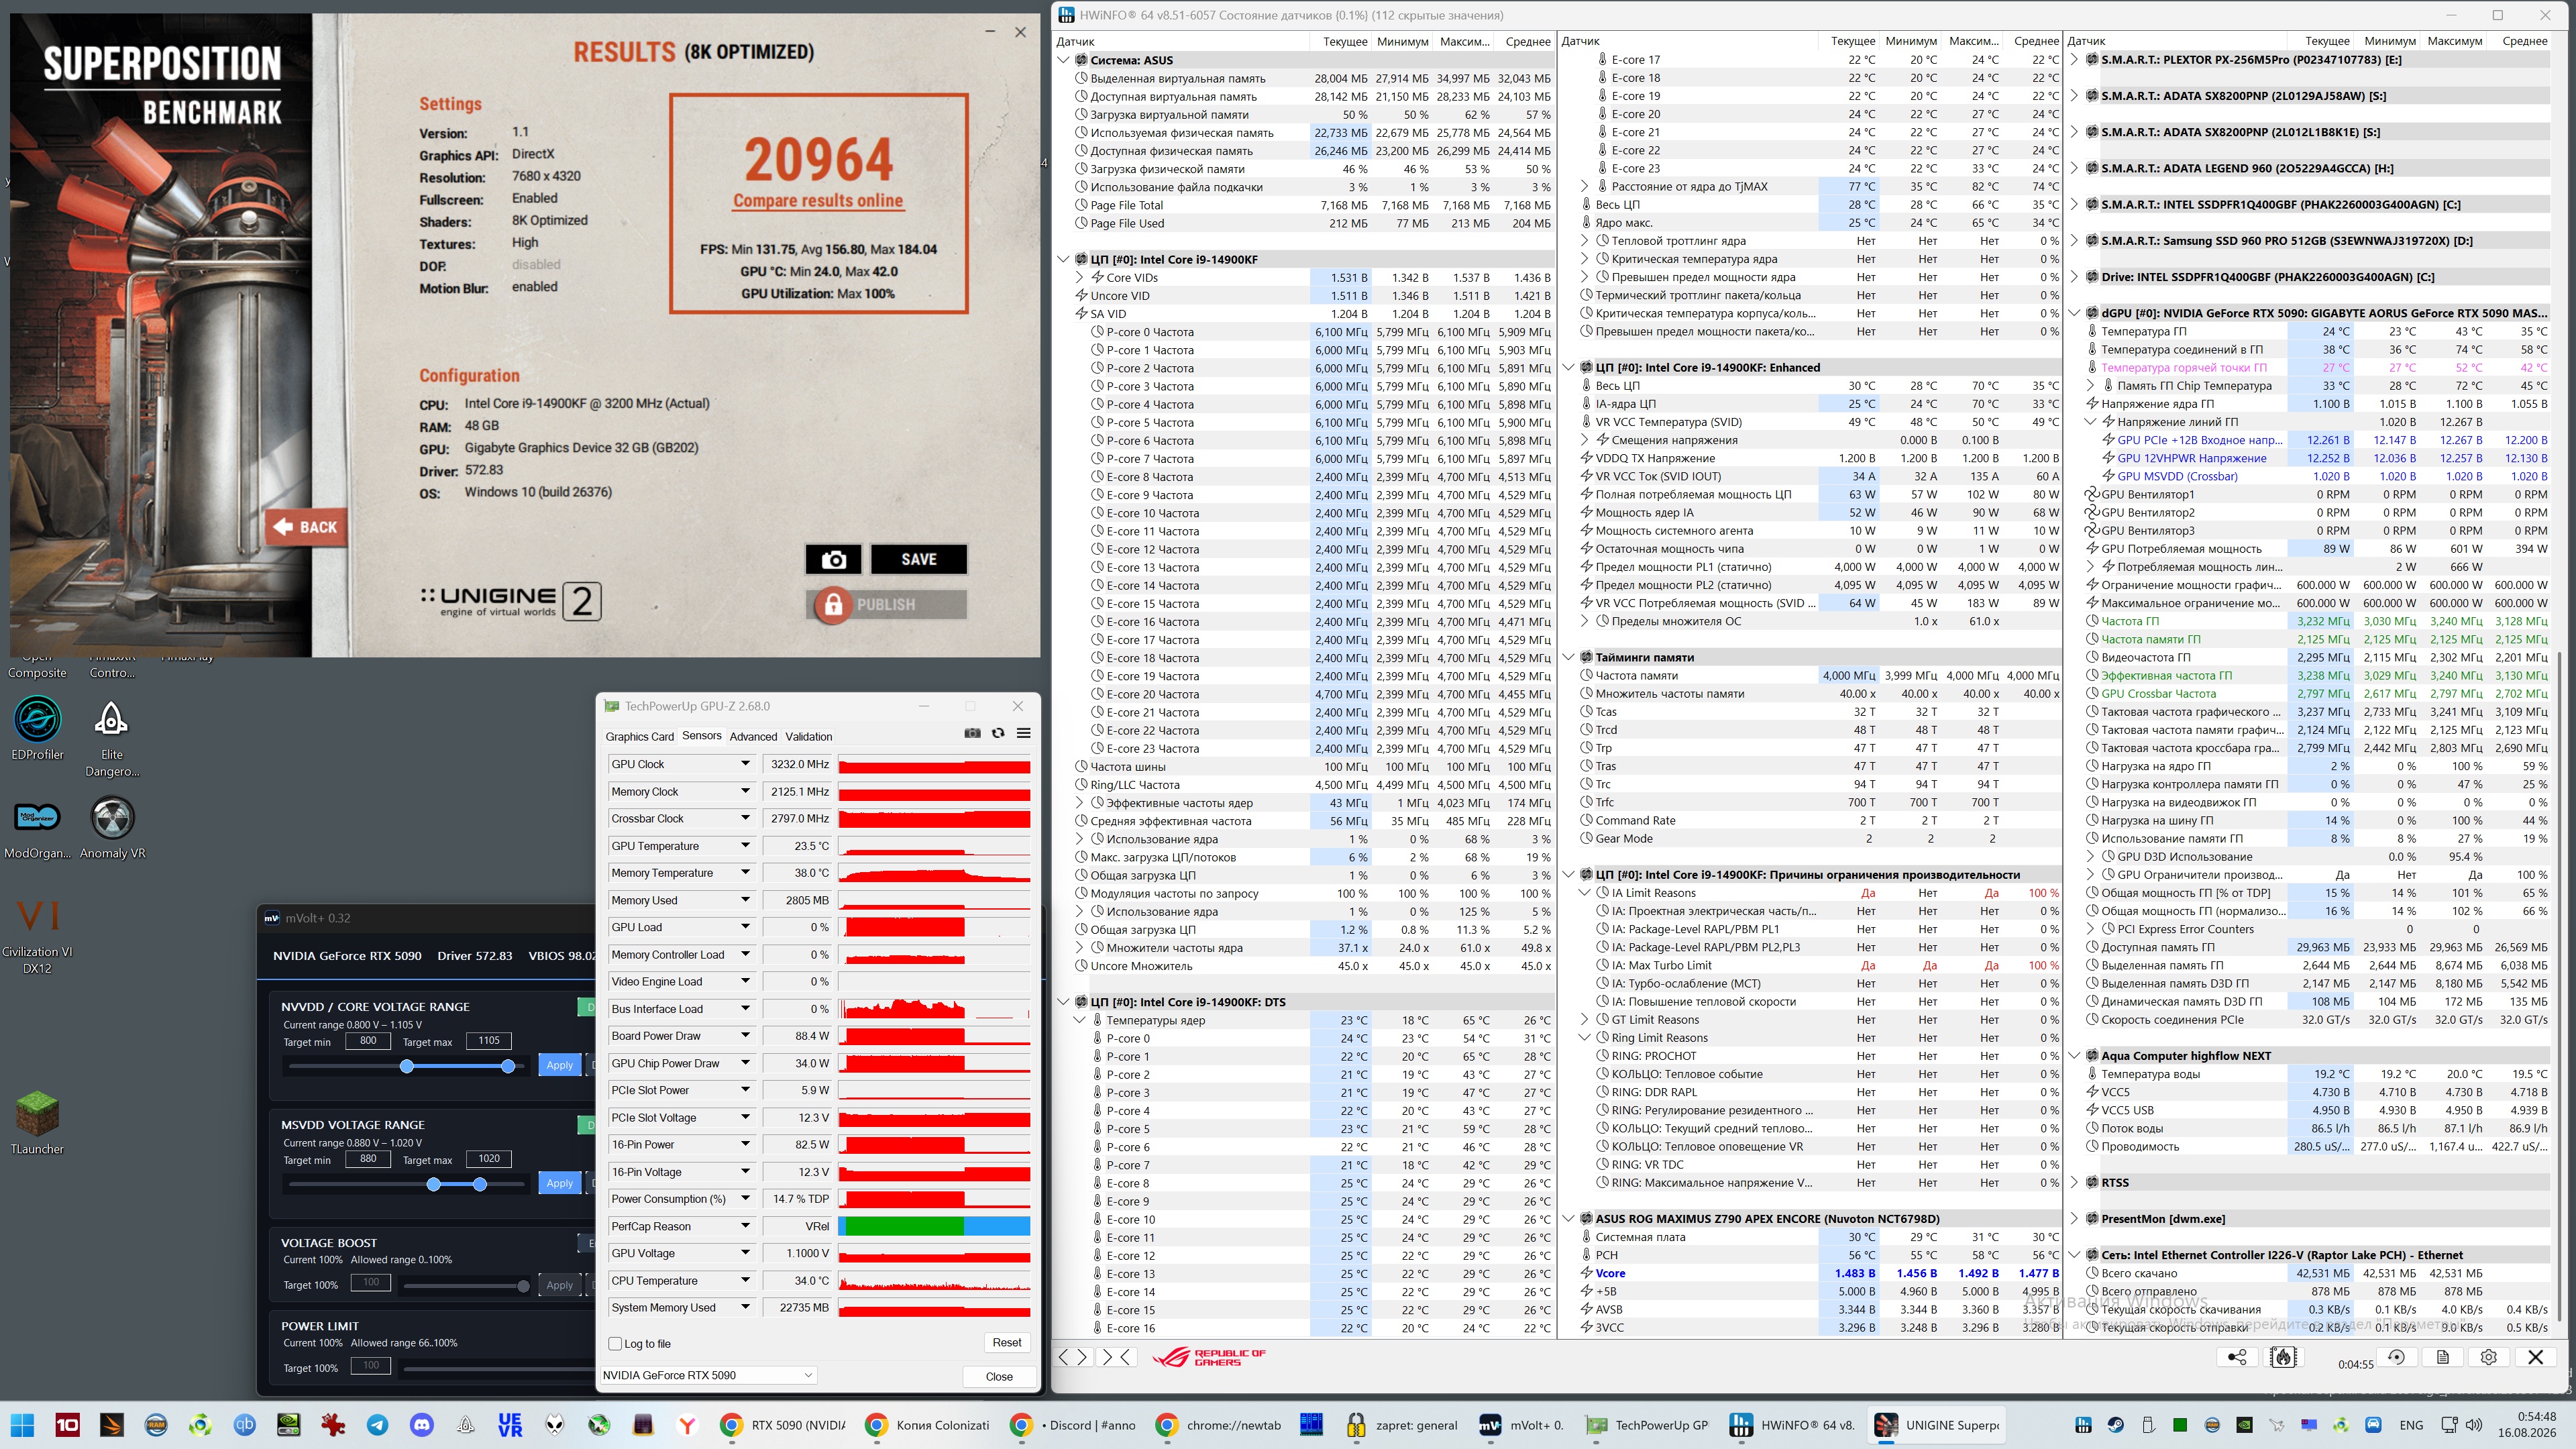2576x1449 pixels.
Task: Click Voltage Boost slider handle
Action: (x=523, y=1286)
